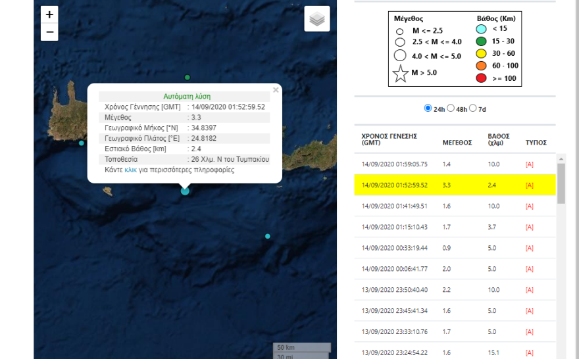Click the ΜΕΓΕΘΟΣ column header
579x359 pixels.
[x=457, y=142]
